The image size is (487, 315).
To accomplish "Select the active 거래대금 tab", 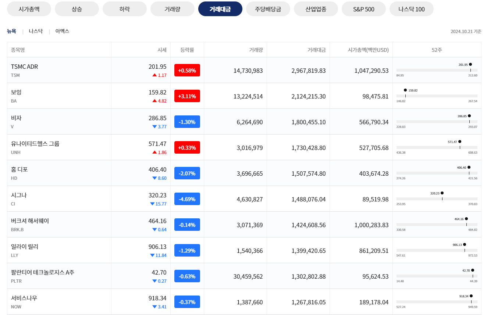I will pyautogui.click(x=220, y=9).
